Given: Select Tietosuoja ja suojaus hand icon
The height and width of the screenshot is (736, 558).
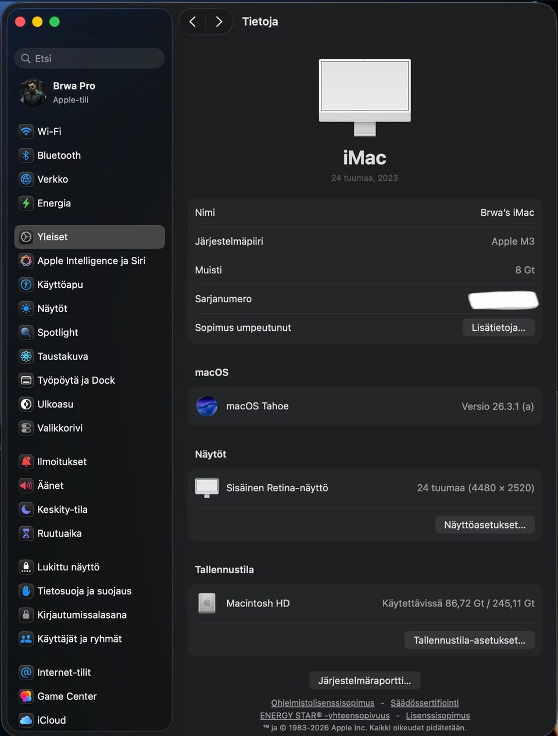Looking at the screenshot, I should [x=26, y=591].
